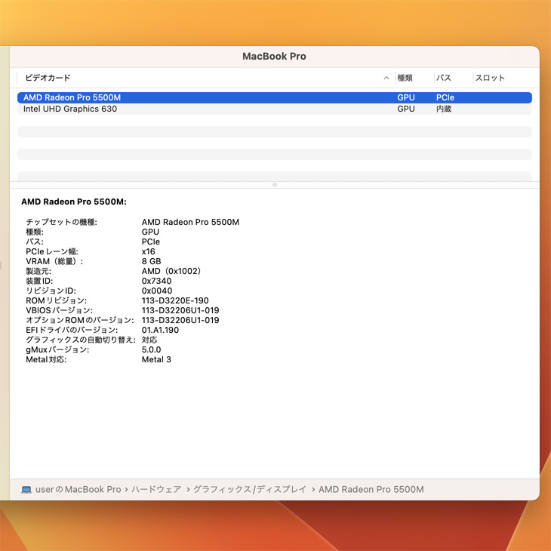This screenshot has width=551, height=551.
Task: Select the Intel UHD Graphics 630 row
Action: (275, 109)
